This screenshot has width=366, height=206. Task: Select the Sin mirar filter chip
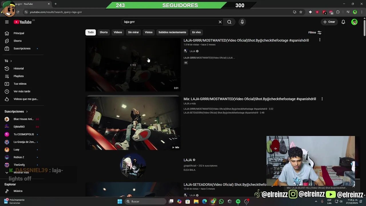click(x=133, y=32)
